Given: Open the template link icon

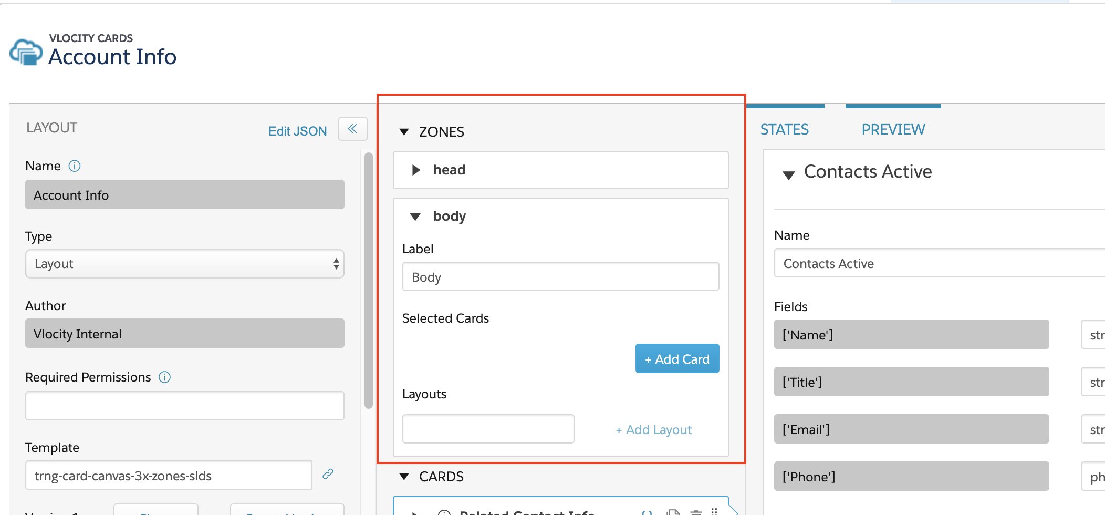Looking at the screenshot, I should pyautogui.click(x=328, y=474).
